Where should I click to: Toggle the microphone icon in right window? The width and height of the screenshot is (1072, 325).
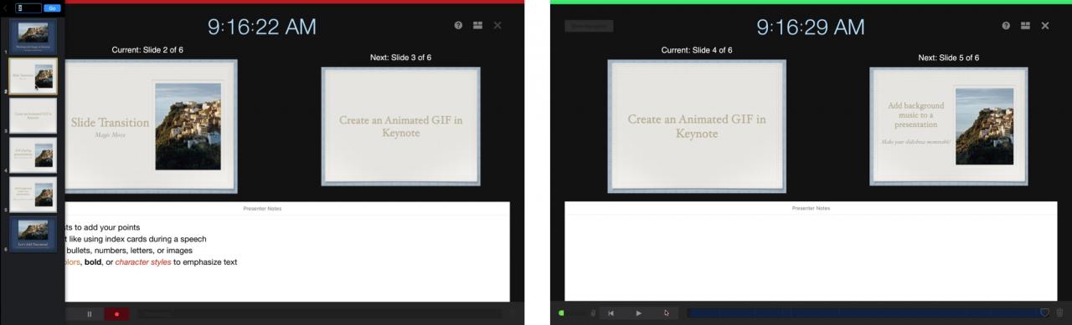click(x=592, y=313)
